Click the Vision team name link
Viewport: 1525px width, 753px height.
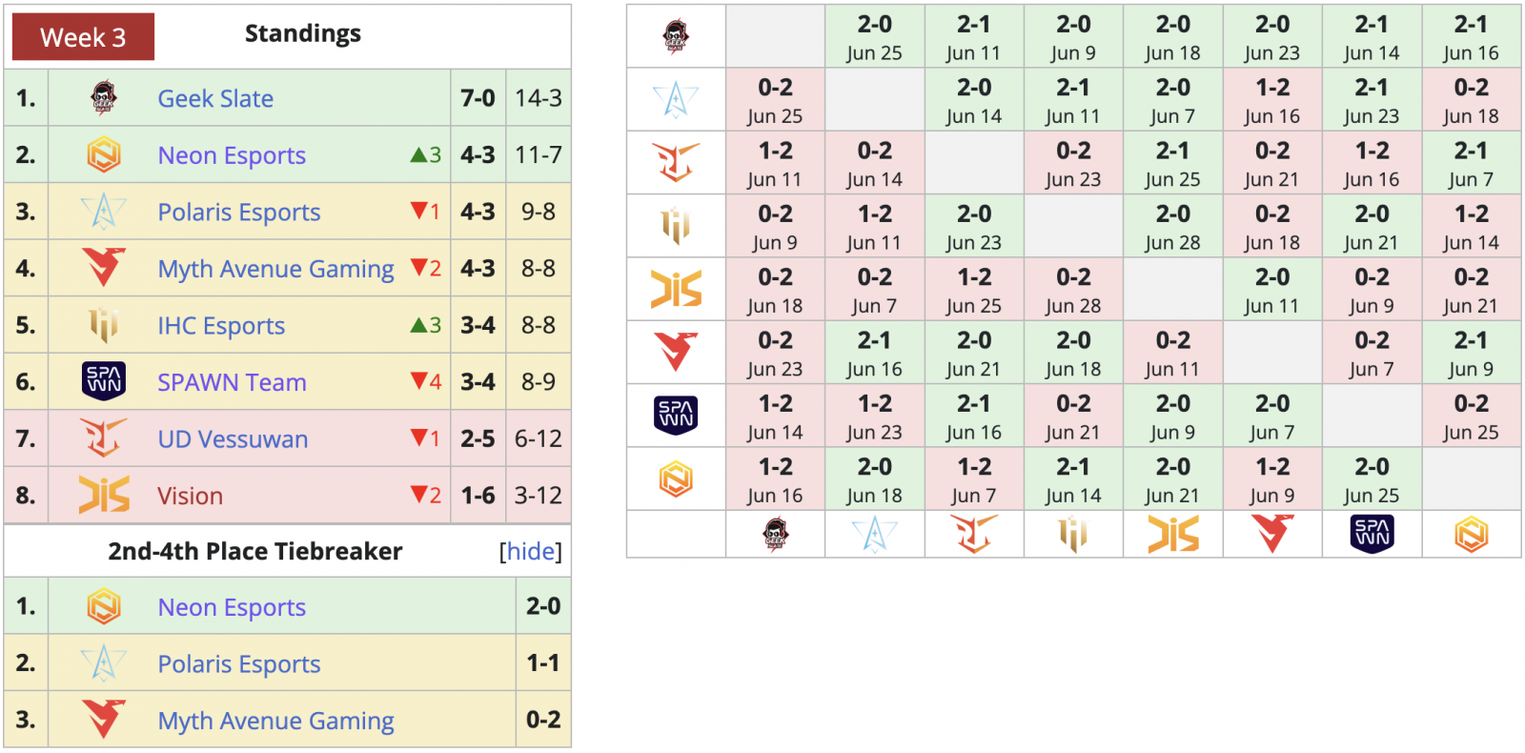(x=190, y=496)
